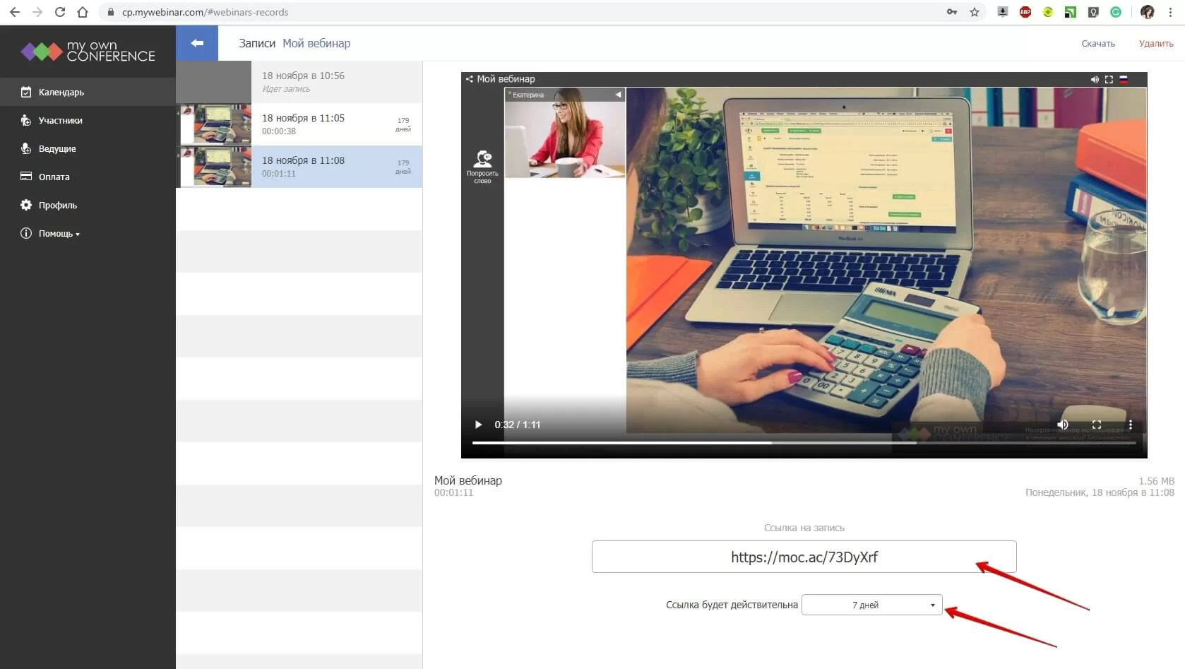Screen dimensions: 1185x669
Task: Bookmark page with the star icon
Action: [x=975, y=12]
